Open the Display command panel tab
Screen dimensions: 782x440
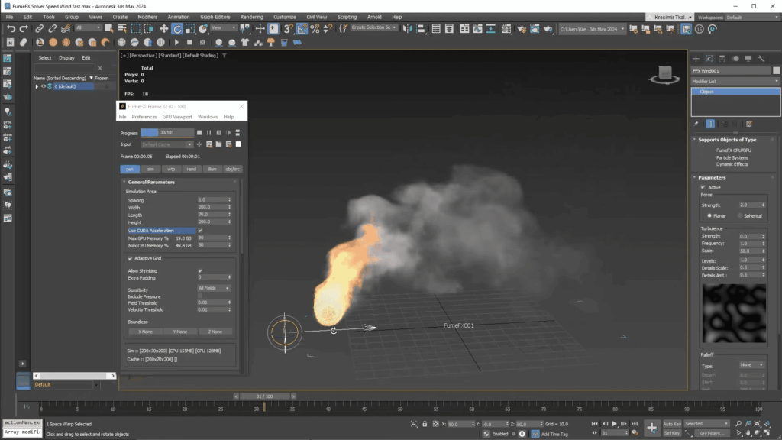748,58
